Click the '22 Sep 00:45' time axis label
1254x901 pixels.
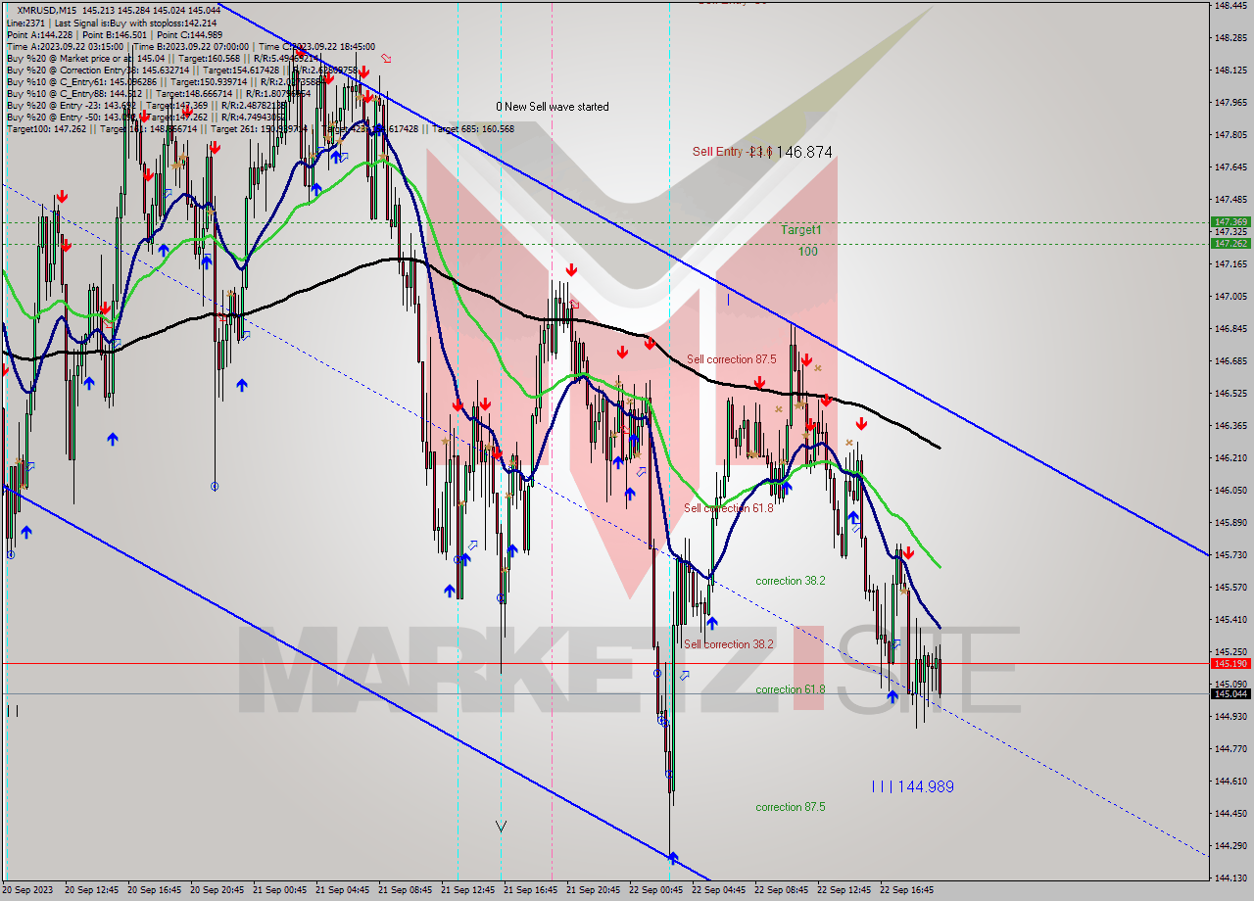(655, 890)
